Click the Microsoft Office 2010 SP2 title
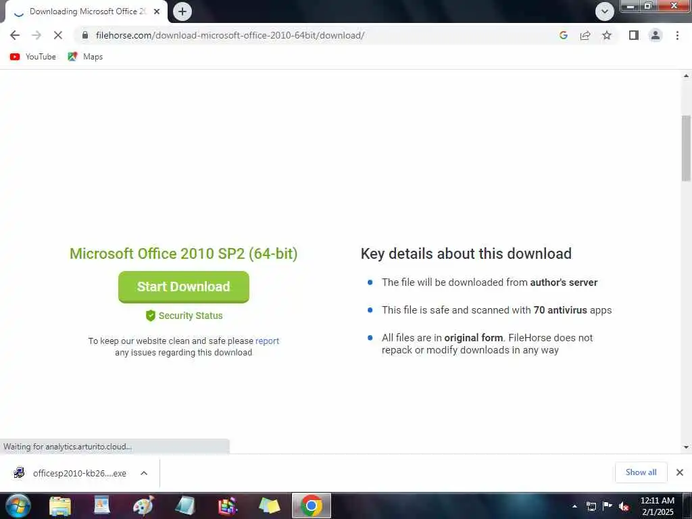The image size is (692, 519). (x=184, y=254)
